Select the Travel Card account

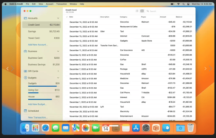click(42, 38)
